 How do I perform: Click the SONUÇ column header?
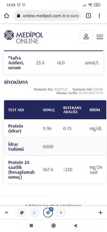pyautogui.click(x=49, y=110)
